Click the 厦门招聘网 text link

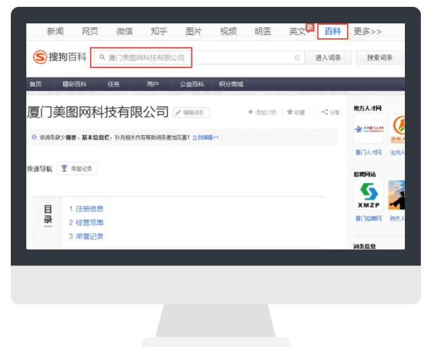coord(368,219)
